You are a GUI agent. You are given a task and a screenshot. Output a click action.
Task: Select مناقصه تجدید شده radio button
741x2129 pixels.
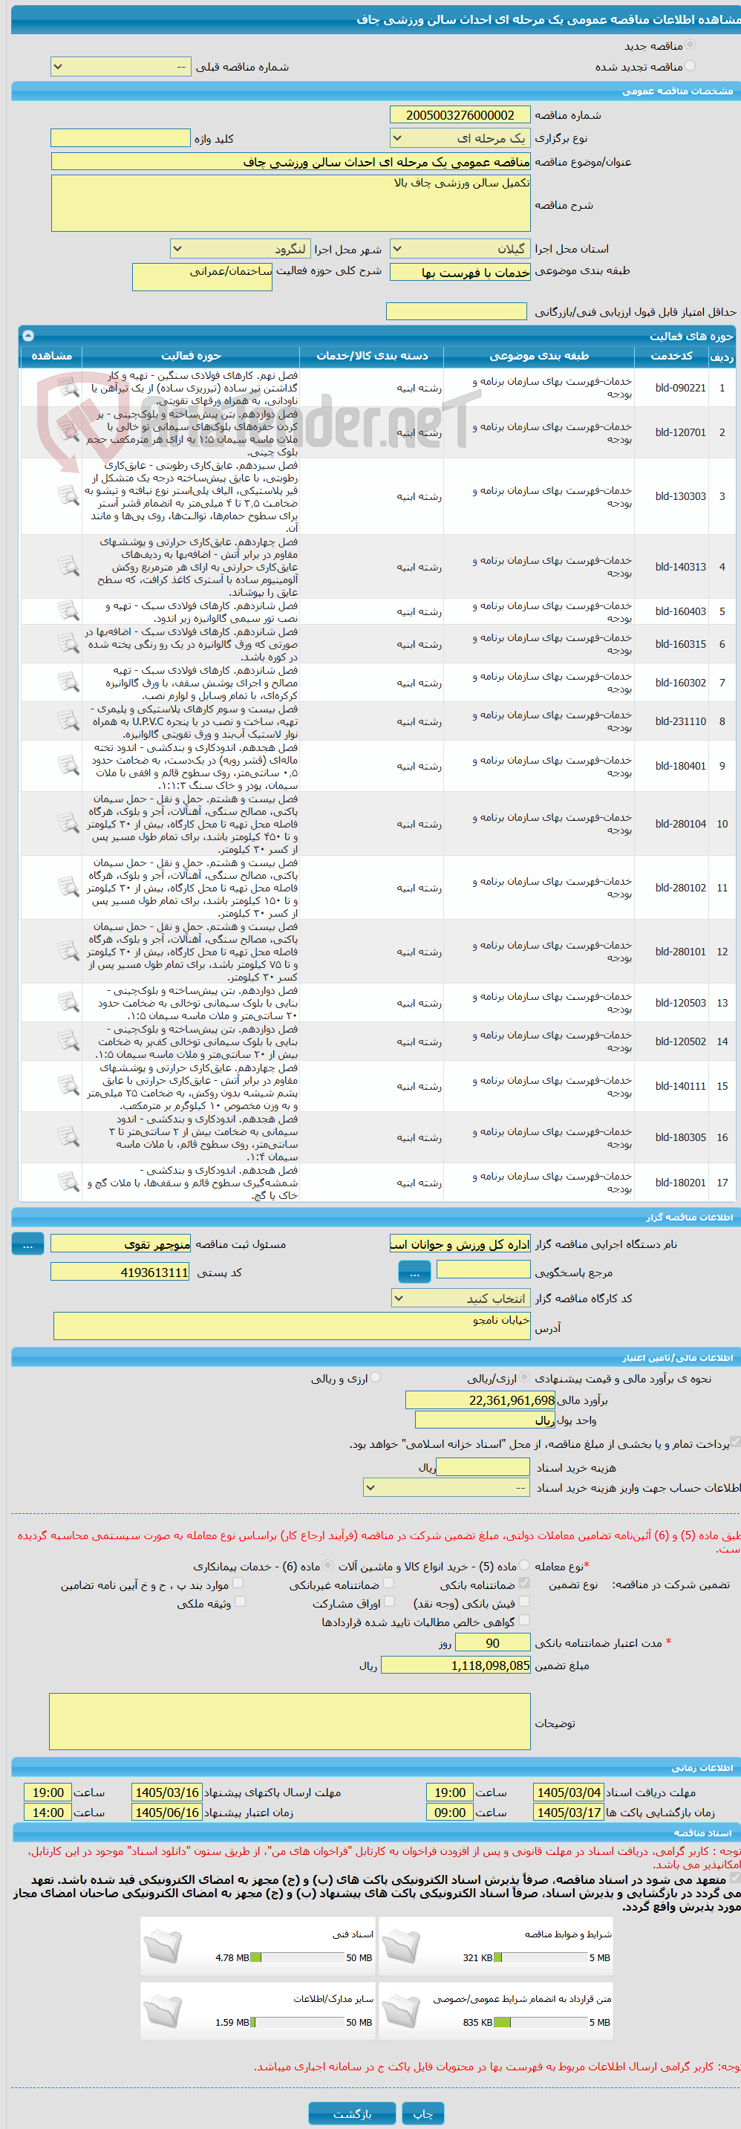[690, 65]
